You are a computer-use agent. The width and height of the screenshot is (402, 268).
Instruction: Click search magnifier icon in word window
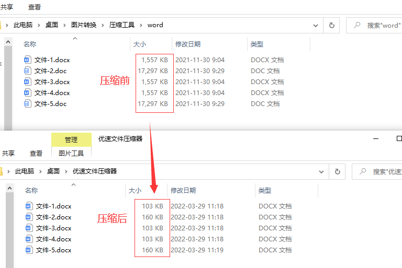(357, 25)
